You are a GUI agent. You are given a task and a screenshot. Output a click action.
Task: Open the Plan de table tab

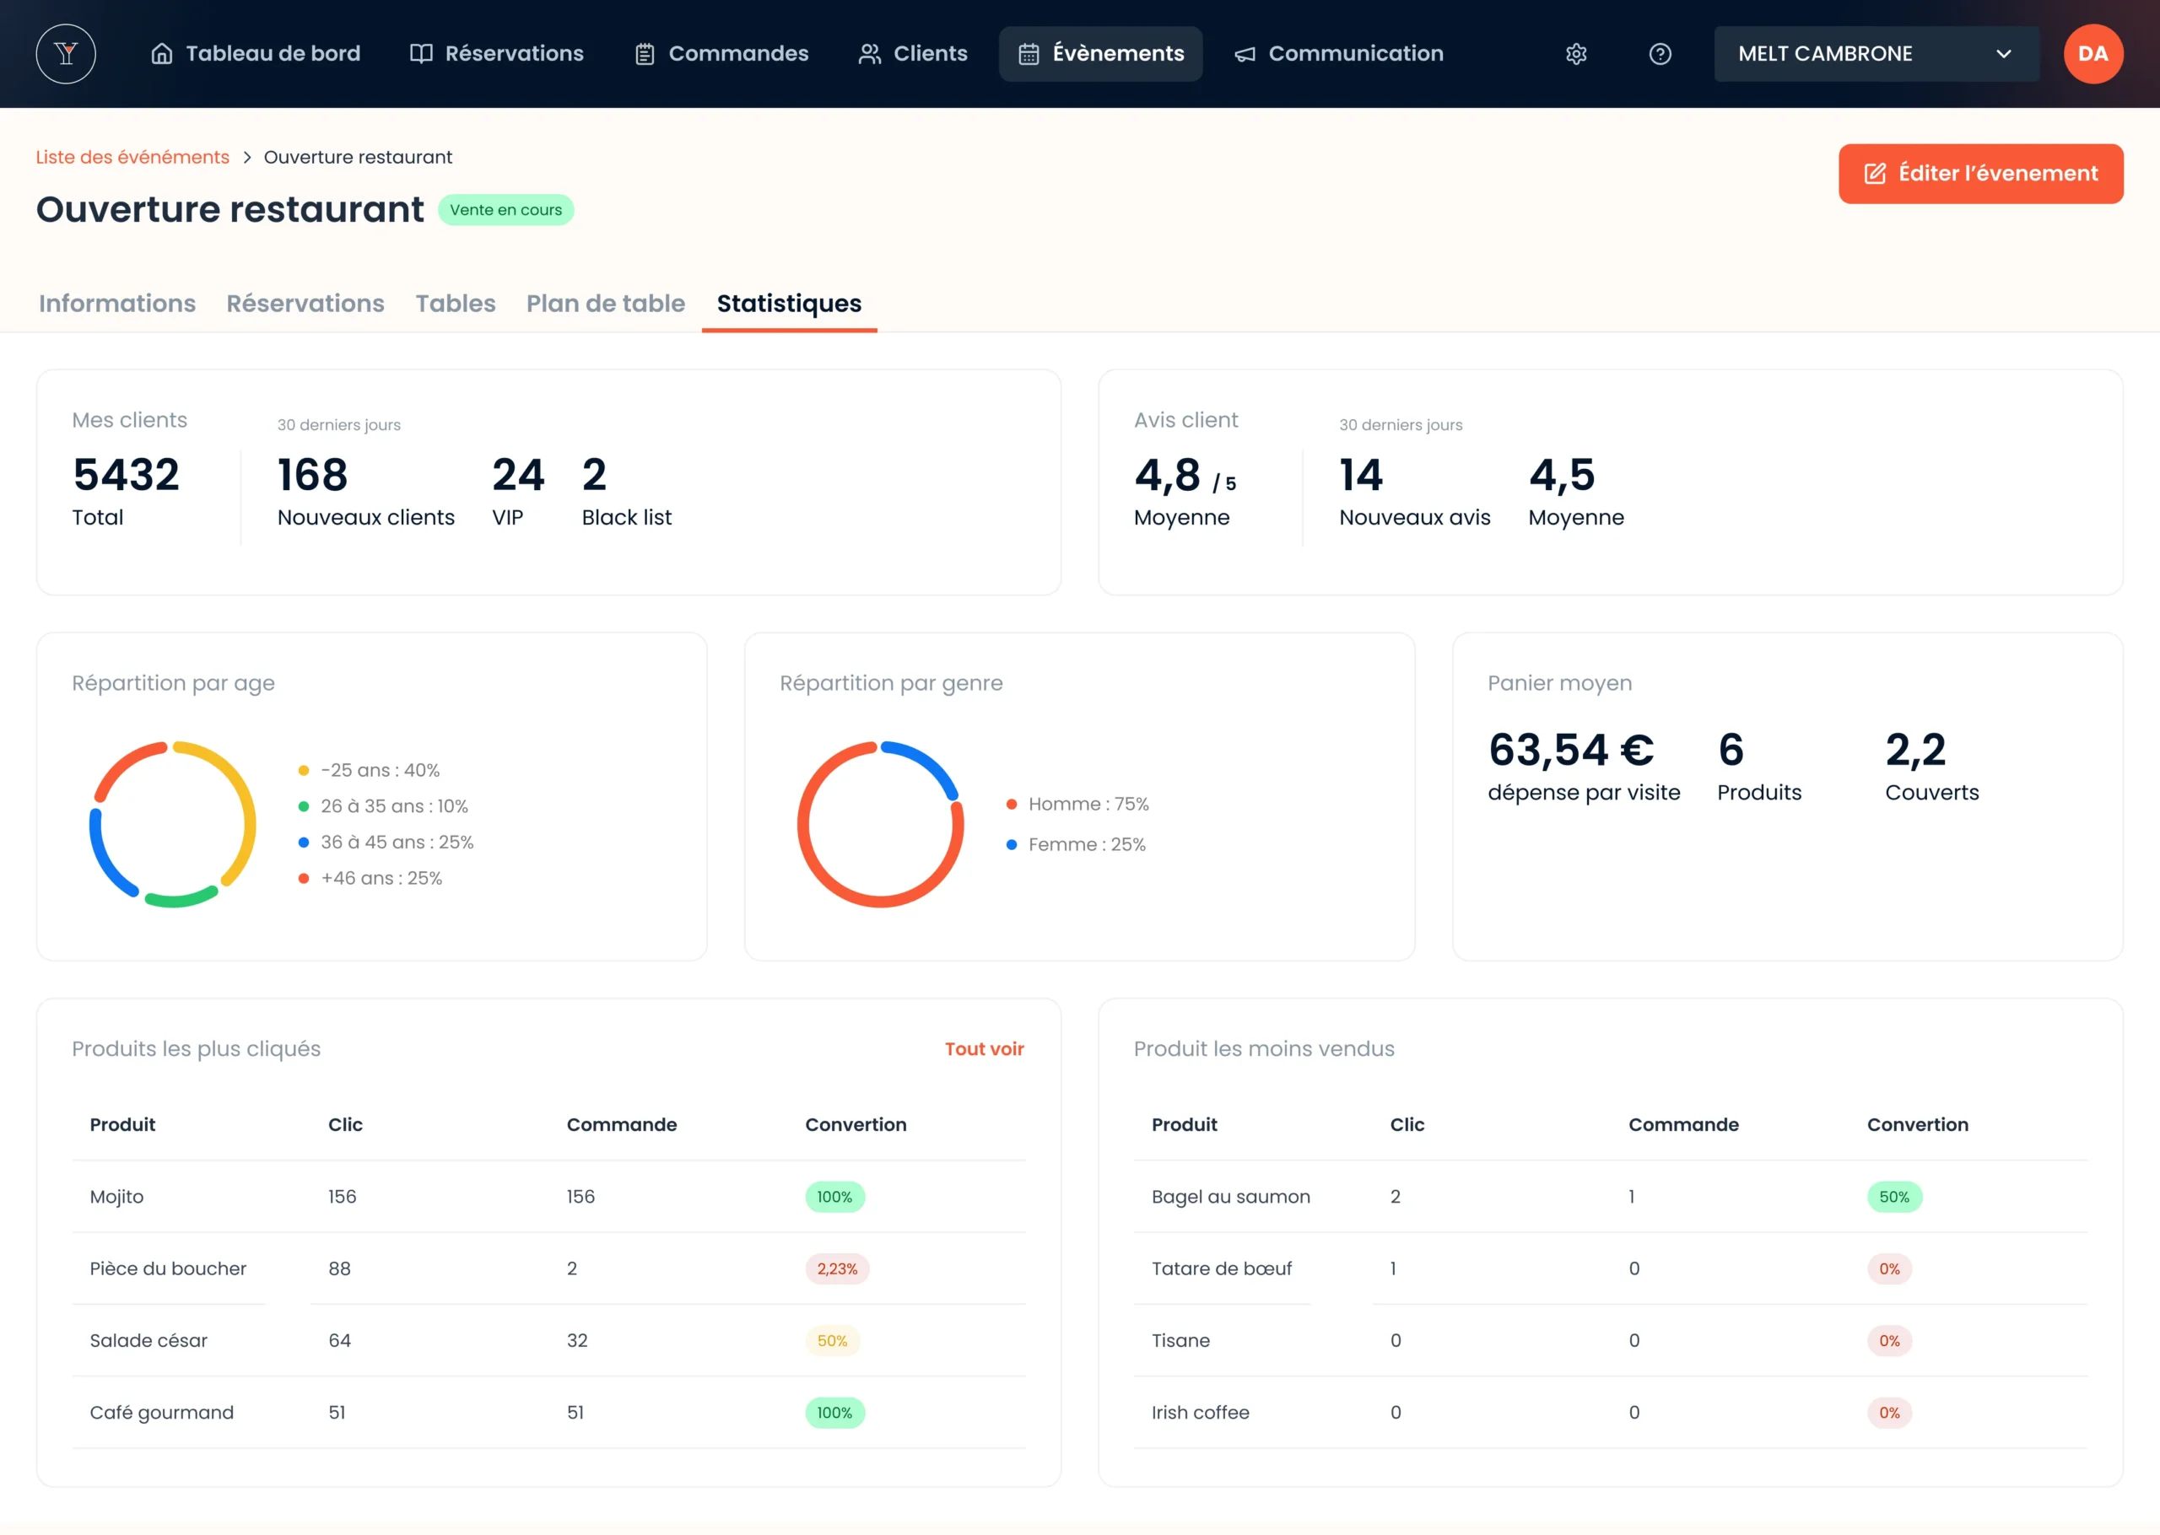click(x=605, y=304)
